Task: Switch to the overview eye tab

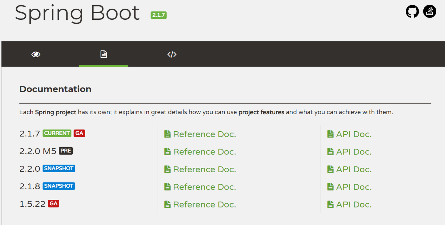Action: (36, 54)
